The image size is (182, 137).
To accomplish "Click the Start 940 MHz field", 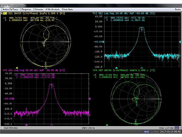I will pos(11,128).
